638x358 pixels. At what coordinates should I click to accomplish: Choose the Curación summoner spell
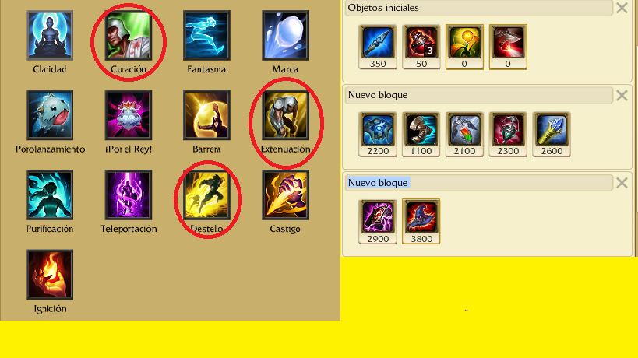[129, 35]
